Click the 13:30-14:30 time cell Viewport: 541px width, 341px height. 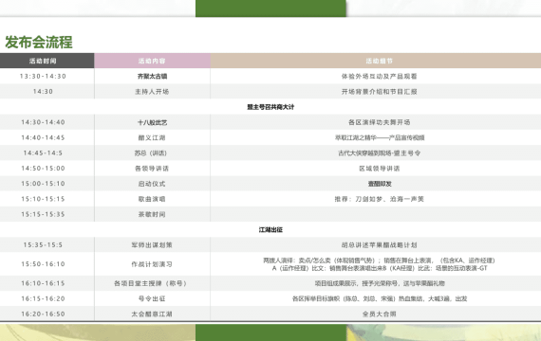(43, 76)
